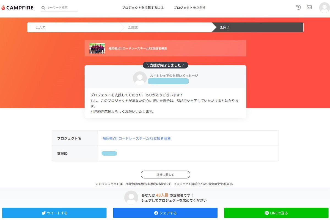Click the プロジェクト名 label cell
Viewport: 330px width, 220px height.
[x=75, y=138]
